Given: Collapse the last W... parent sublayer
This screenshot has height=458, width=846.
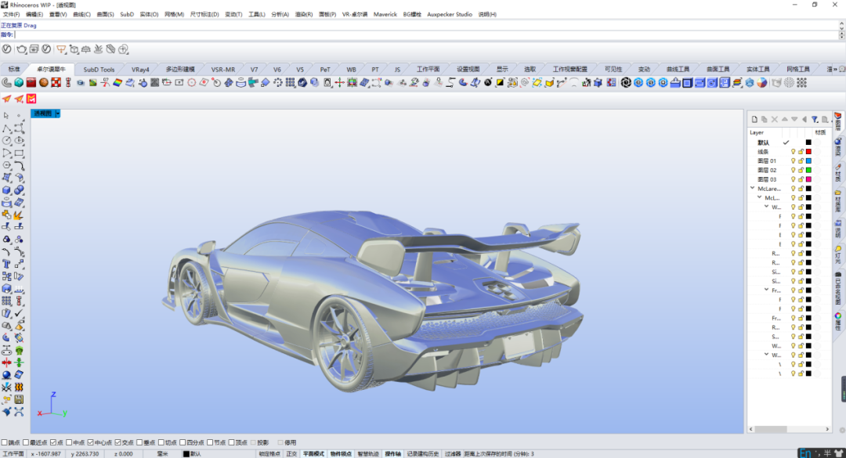Looking at the screenshot, I should click(767, 355).
